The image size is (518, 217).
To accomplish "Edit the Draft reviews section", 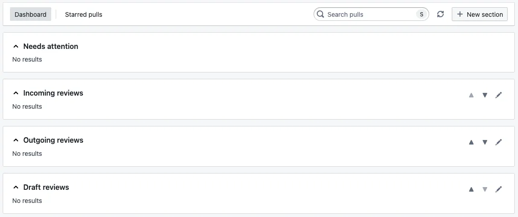I will tap(499, 189).
